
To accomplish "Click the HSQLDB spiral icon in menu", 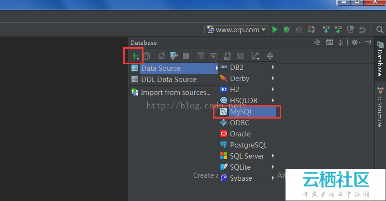I will point(224,100).
